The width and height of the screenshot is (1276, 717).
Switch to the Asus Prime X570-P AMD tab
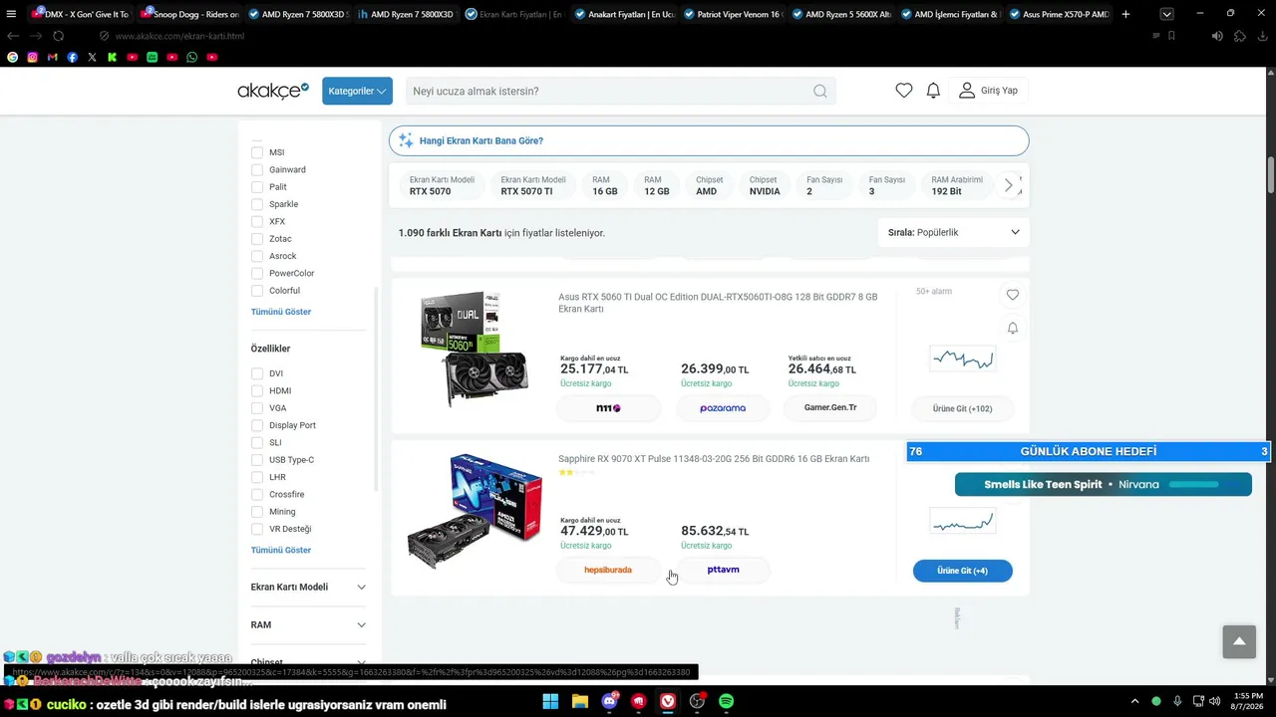click(x=1058, y=14)
